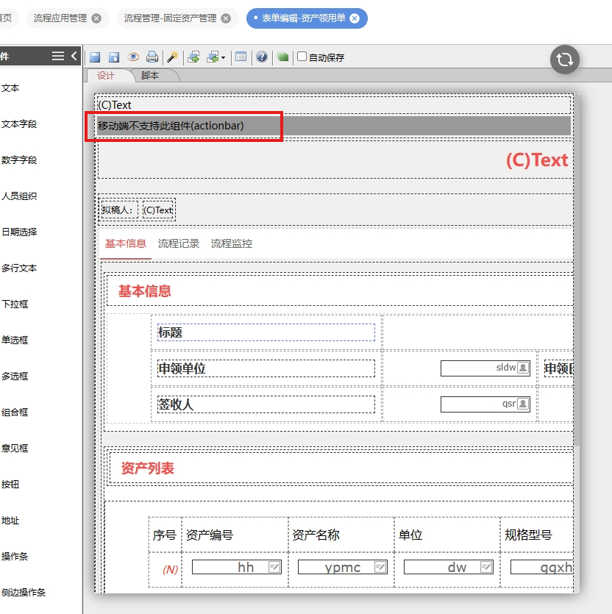Click the list panel icon beside help
612x614 pixels.
[241, 57]
